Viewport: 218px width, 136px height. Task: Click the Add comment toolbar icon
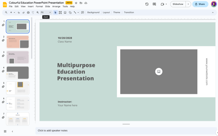coord(83,13)
